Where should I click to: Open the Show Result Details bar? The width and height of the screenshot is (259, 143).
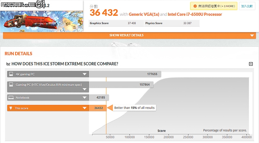click(129, 35)
